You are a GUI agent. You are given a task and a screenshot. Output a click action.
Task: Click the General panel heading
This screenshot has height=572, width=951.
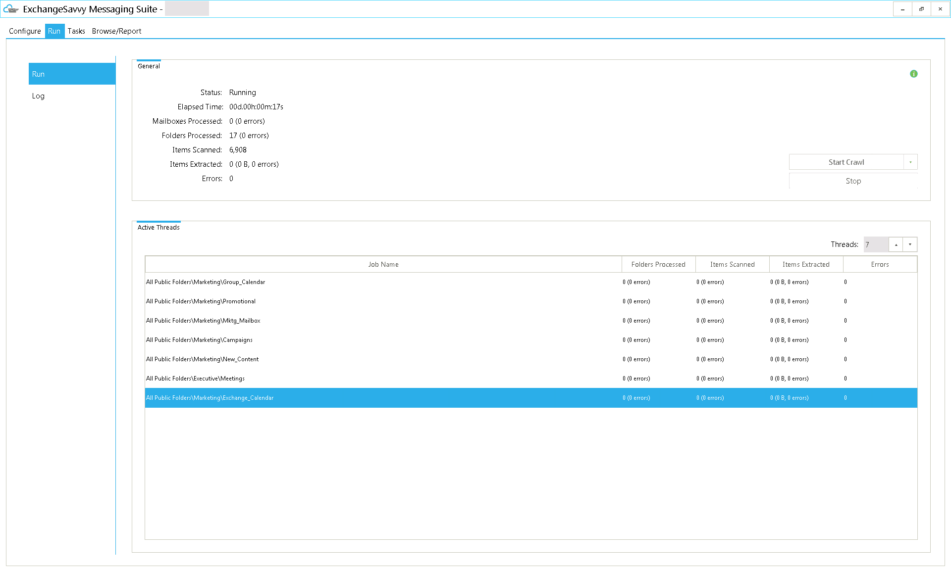click(x=149, y=66)
